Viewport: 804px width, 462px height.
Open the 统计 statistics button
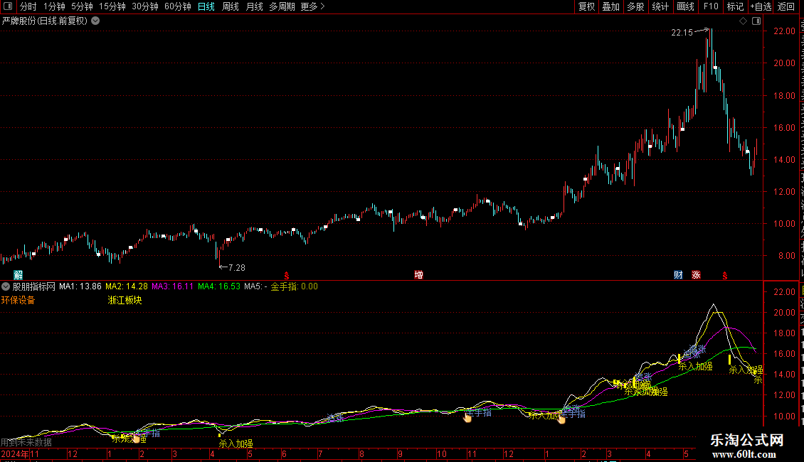coord(660,6)
